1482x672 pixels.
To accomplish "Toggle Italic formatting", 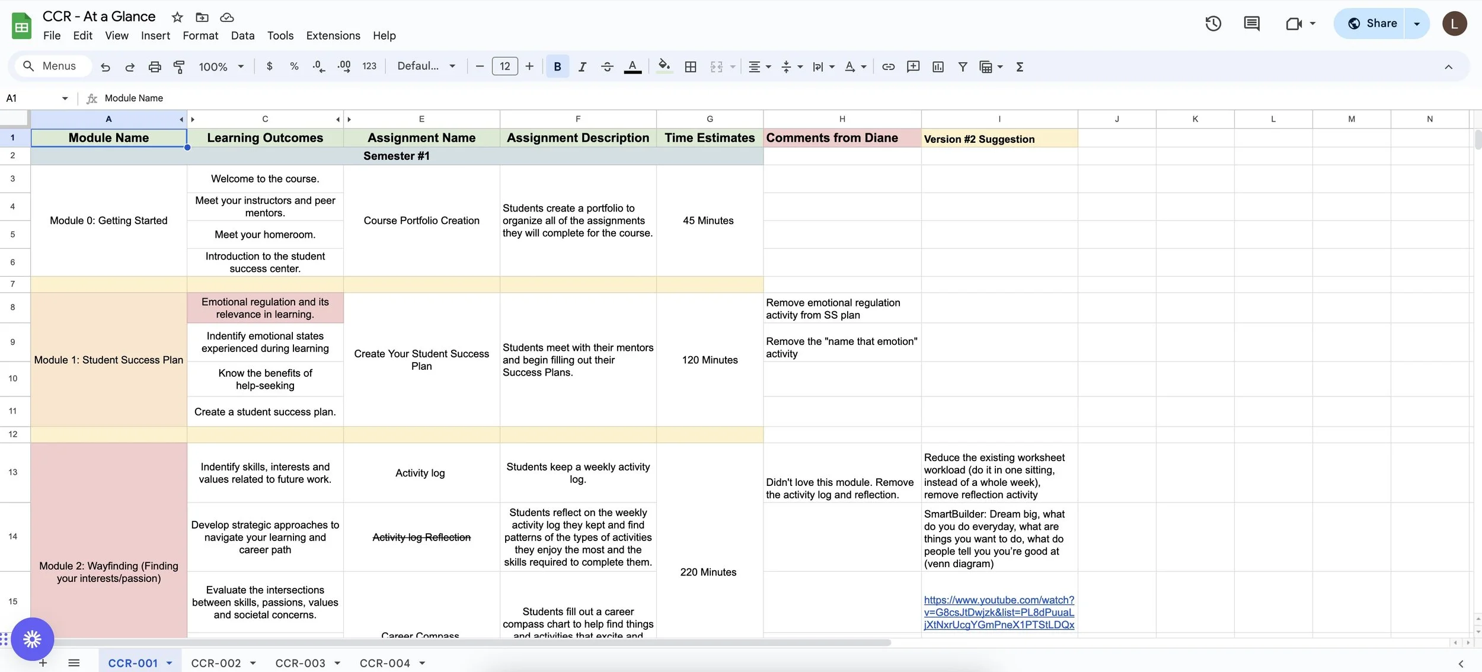I will (582, 67).
